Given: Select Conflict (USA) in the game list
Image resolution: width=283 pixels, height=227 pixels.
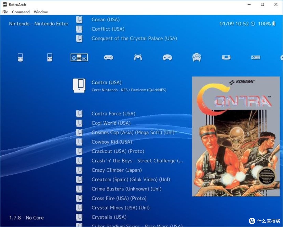Looking at the screenshot, I should coord(108,29).
